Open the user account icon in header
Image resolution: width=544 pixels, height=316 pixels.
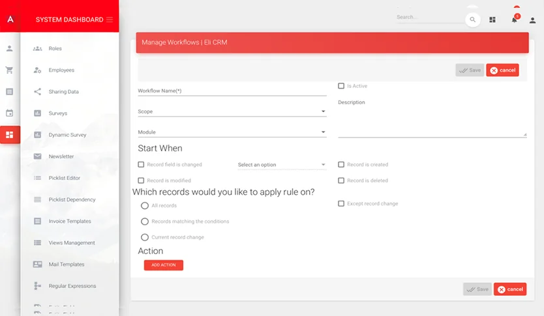[x=532, y=20]
